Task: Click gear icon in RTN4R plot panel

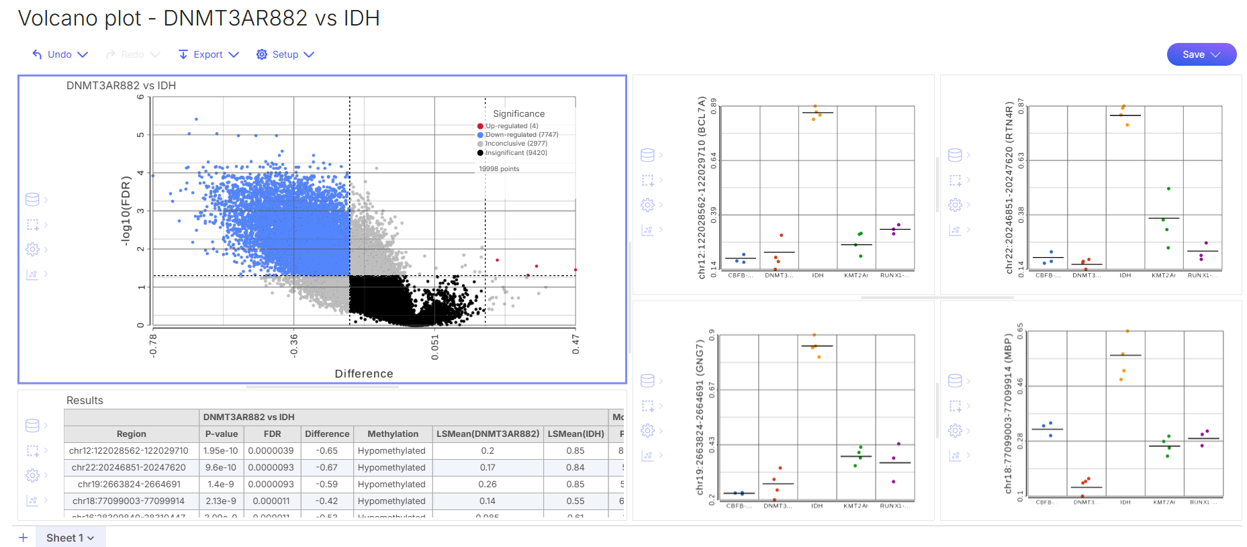Action: pos(955,205)
